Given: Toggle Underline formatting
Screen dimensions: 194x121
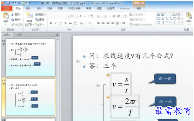Looking at the screenshot, I should [x=60, y=23].
